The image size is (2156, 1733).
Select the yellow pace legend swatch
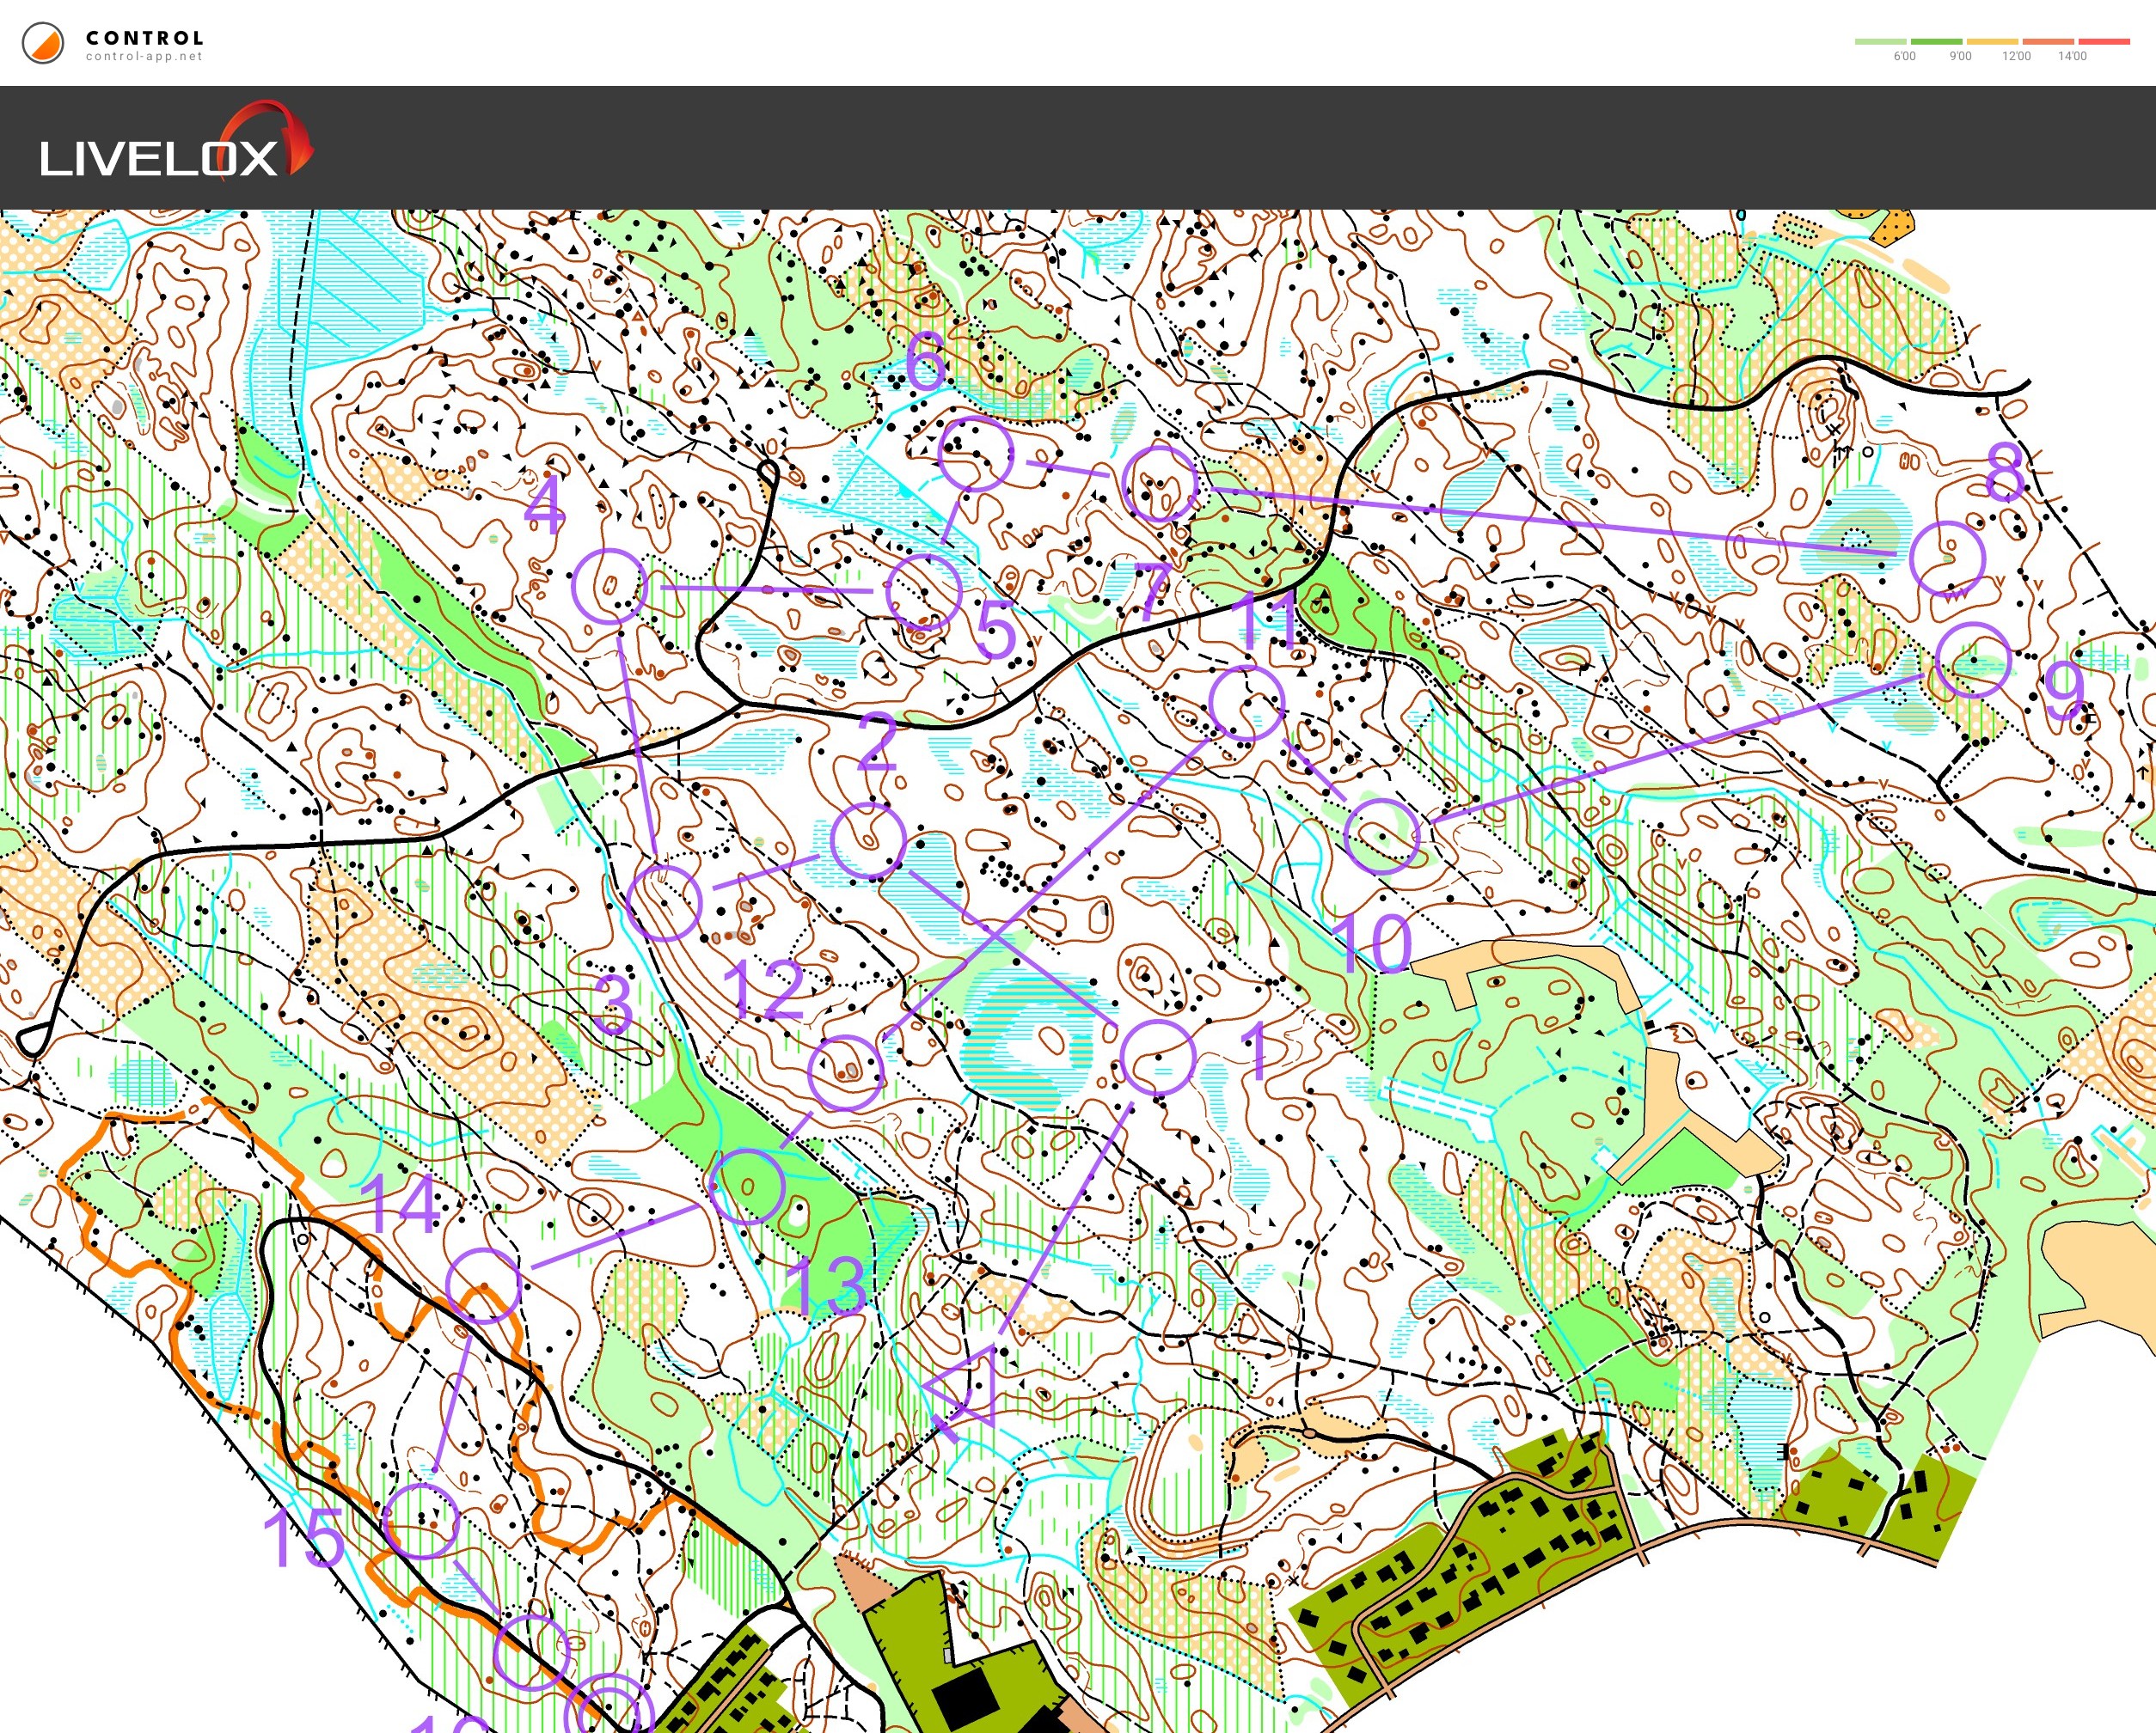1992,42
